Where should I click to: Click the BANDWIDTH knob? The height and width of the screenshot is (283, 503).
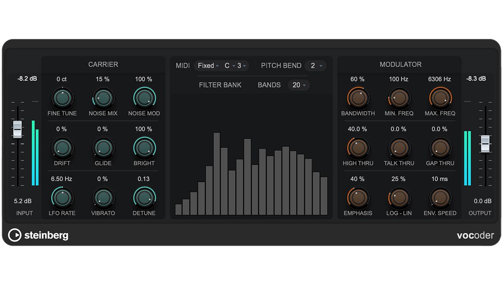coord(358,98)
